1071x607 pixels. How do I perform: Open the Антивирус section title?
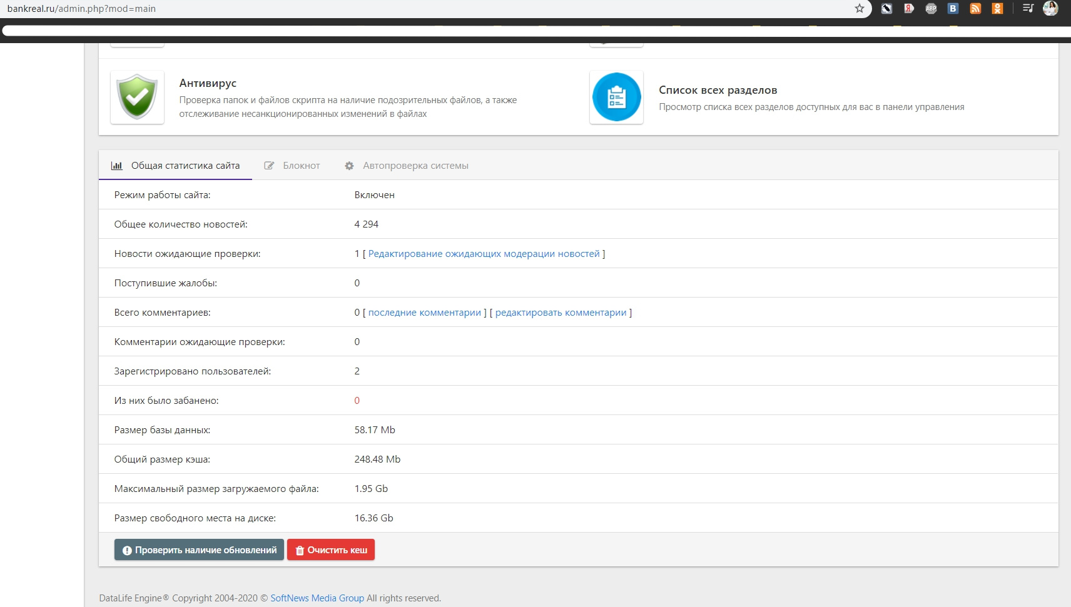(208, 83)
